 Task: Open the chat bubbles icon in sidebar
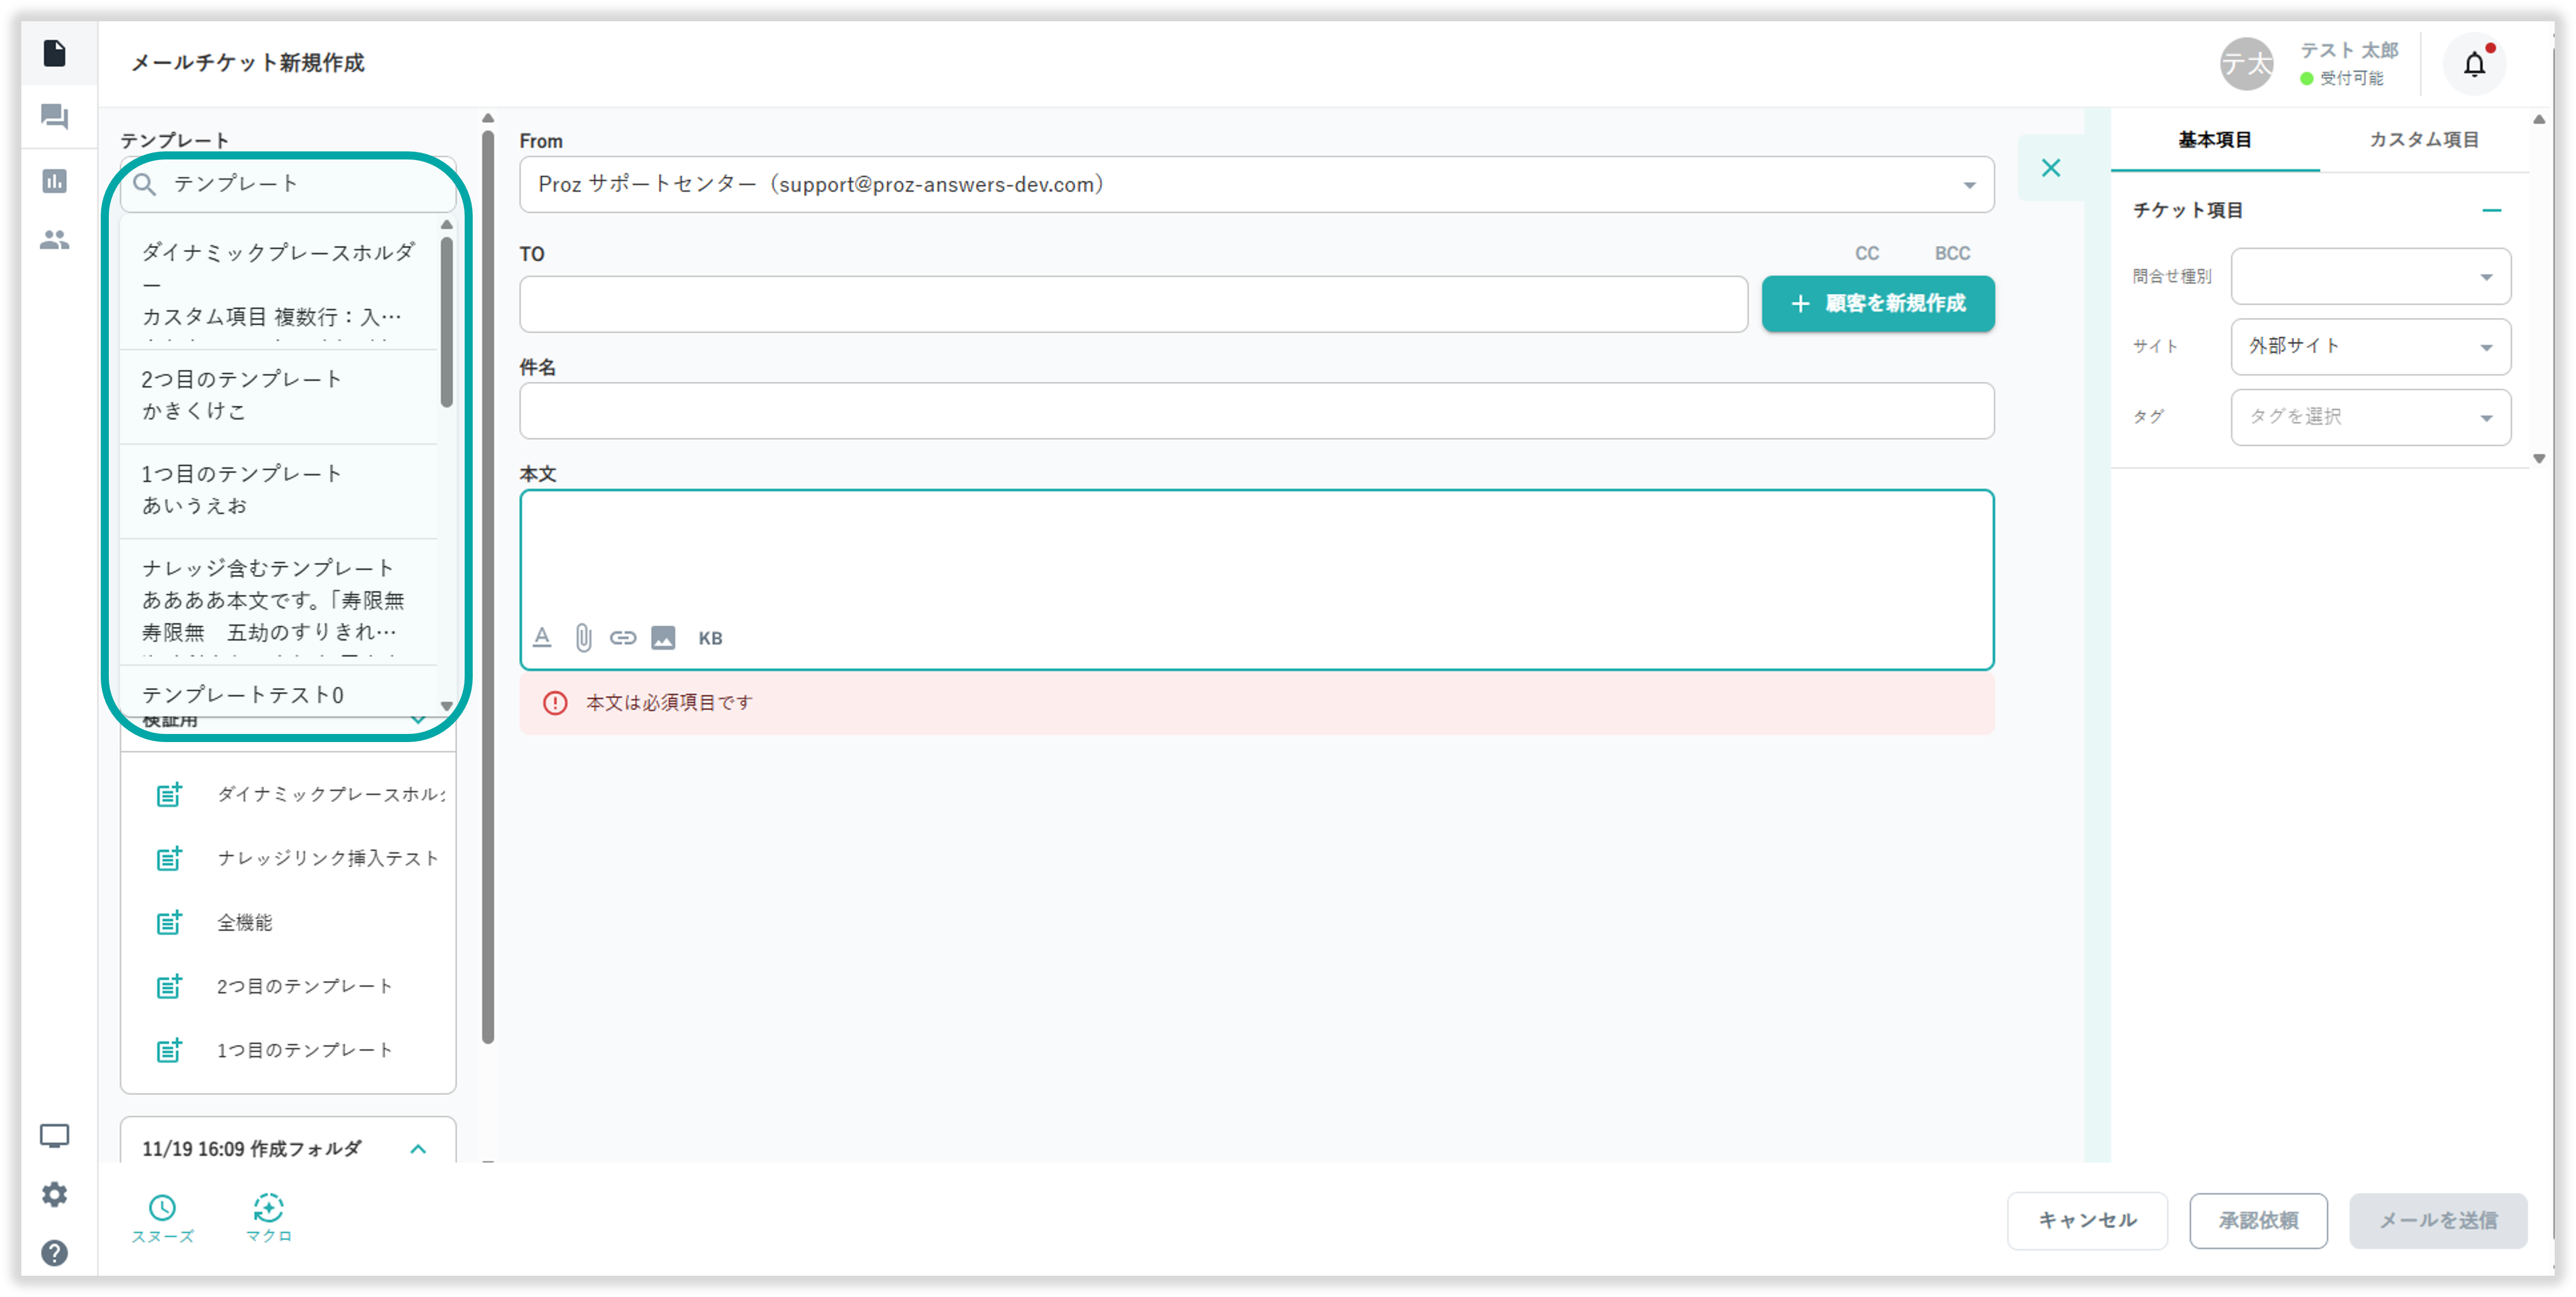(54, 117)
